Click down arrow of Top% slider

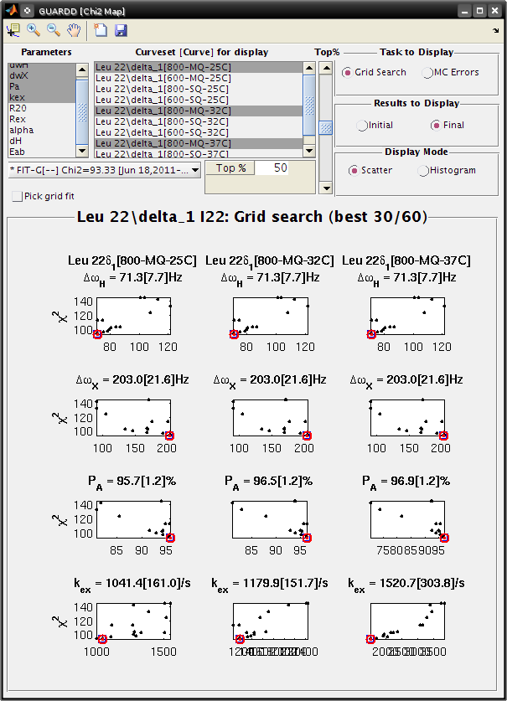326,188
